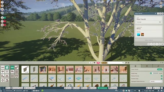Toggle the person filter in browser toolbar
This screenshot has width=164, height=92.
pyautogui.click(x=91, y=63)
